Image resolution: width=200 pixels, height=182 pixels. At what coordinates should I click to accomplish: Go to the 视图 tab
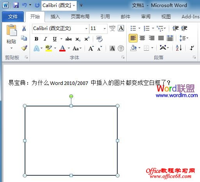[x=166, y=17]
